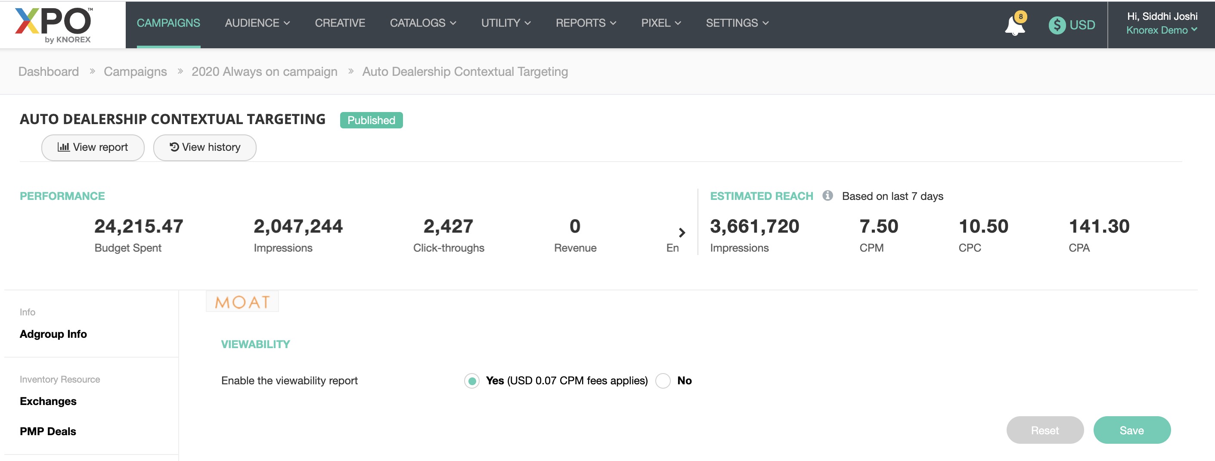Open the Creative menu item
Image resolution: width=1215 pixels, height=461 pixels.
[x=340, y=23]
